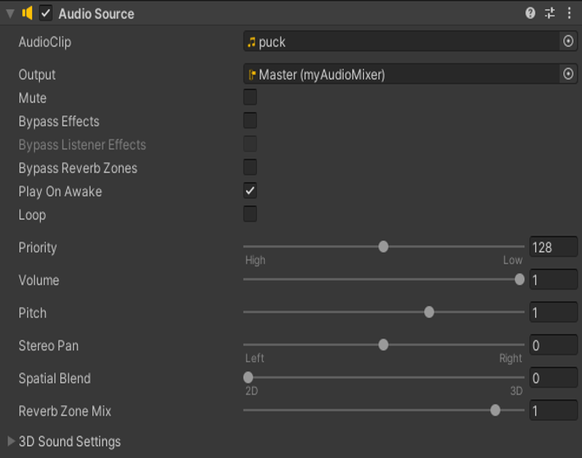Click the AudioClip object picker circle
Screen dimensions: 582x458
click(568, 42)
